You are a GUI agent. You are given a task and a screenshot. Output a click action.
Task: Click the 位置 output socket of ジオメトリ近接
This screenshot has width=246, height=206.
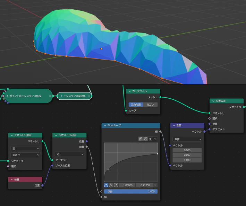click(87, 141)
